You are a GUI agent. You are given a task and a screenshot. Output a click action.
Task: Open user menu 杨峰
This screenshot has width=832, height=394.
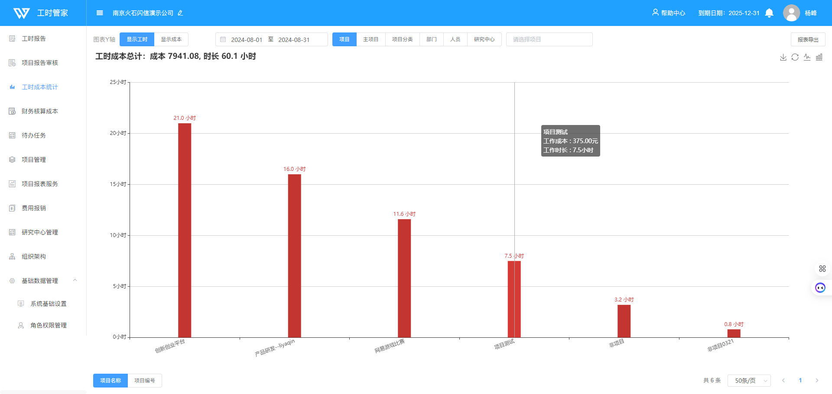811,13
